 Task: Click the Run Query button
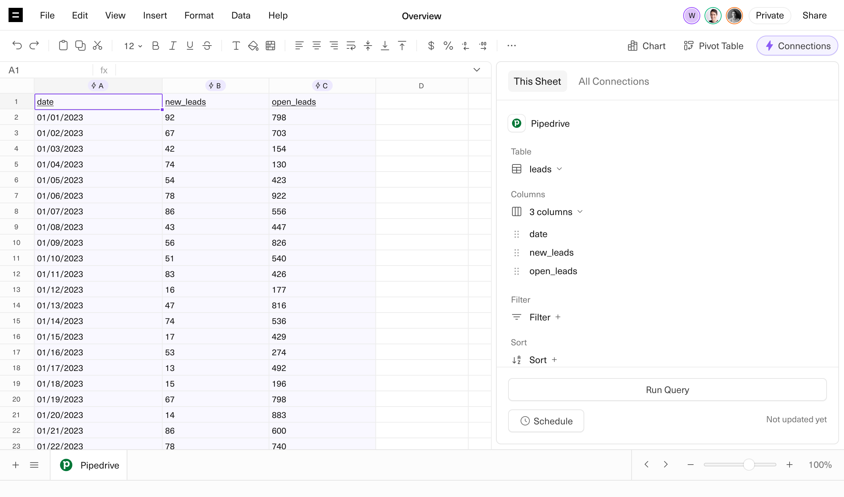pyautogui.click(x=667, y=390)
